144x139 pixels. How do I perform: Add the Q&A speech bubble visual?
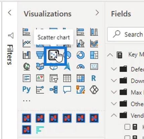67,90
